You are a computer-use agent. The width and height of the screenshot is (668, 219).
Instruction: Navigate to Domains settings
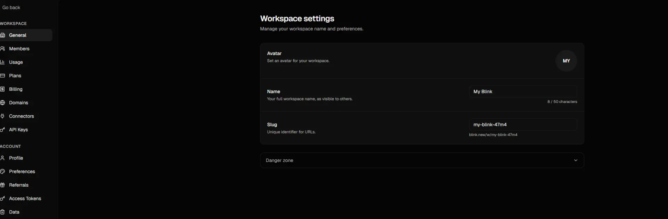26,103
